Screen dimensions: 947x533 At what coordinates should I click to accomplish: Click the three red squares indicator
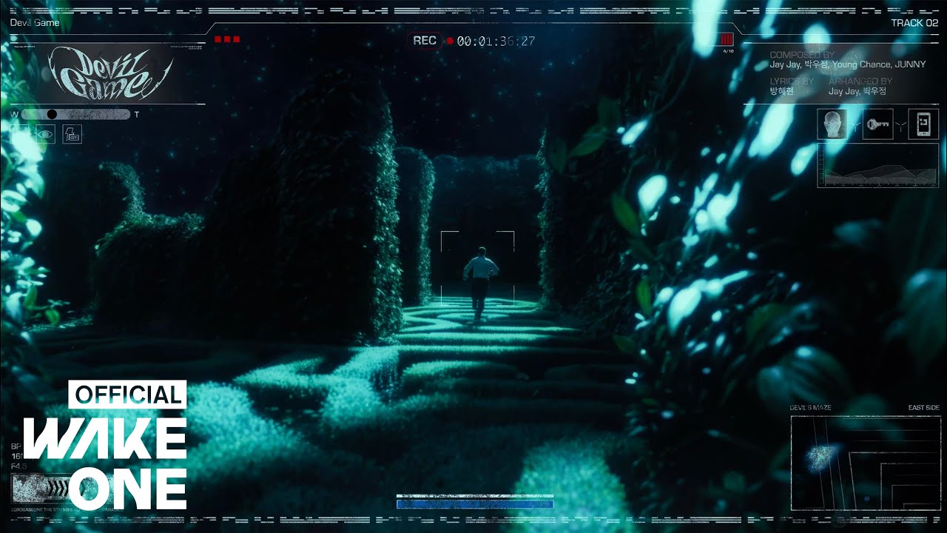pyautogui.click(x=227, y=39)
